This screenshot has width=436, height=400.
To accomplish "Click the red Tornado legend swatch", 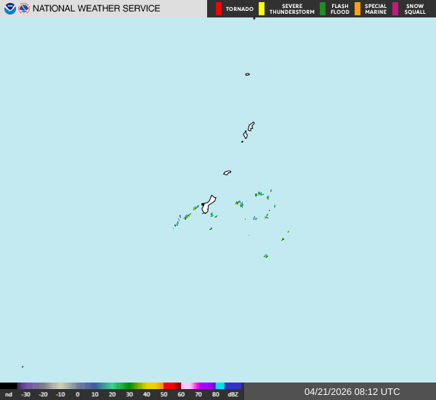I will point(219,9).
